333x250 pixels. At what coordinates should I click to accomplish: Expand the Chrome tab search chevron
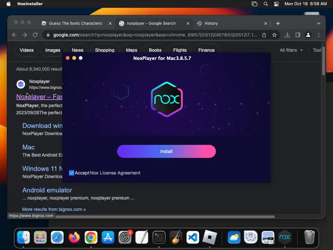(319, 23)
